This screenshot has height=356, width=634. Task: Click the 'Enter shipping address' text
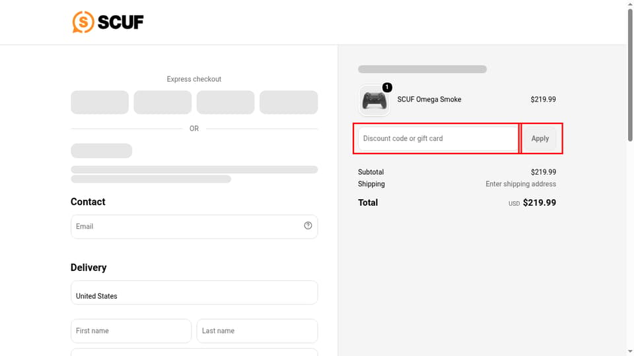521,184
